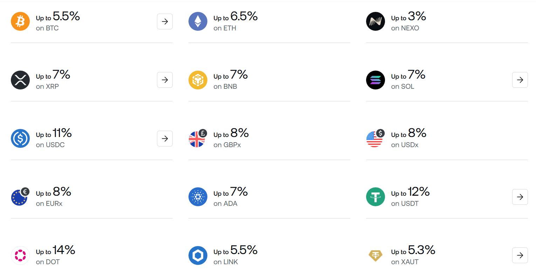Select the Ethereum coin icon
This screenshot has height=274, width=536.
pyautogui.click(x=198, y=21)
